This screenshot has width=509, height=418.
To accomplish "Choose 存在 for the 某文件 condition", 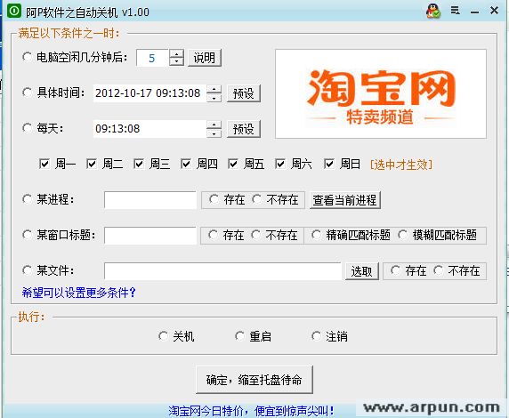I will [x=408, y=270].
